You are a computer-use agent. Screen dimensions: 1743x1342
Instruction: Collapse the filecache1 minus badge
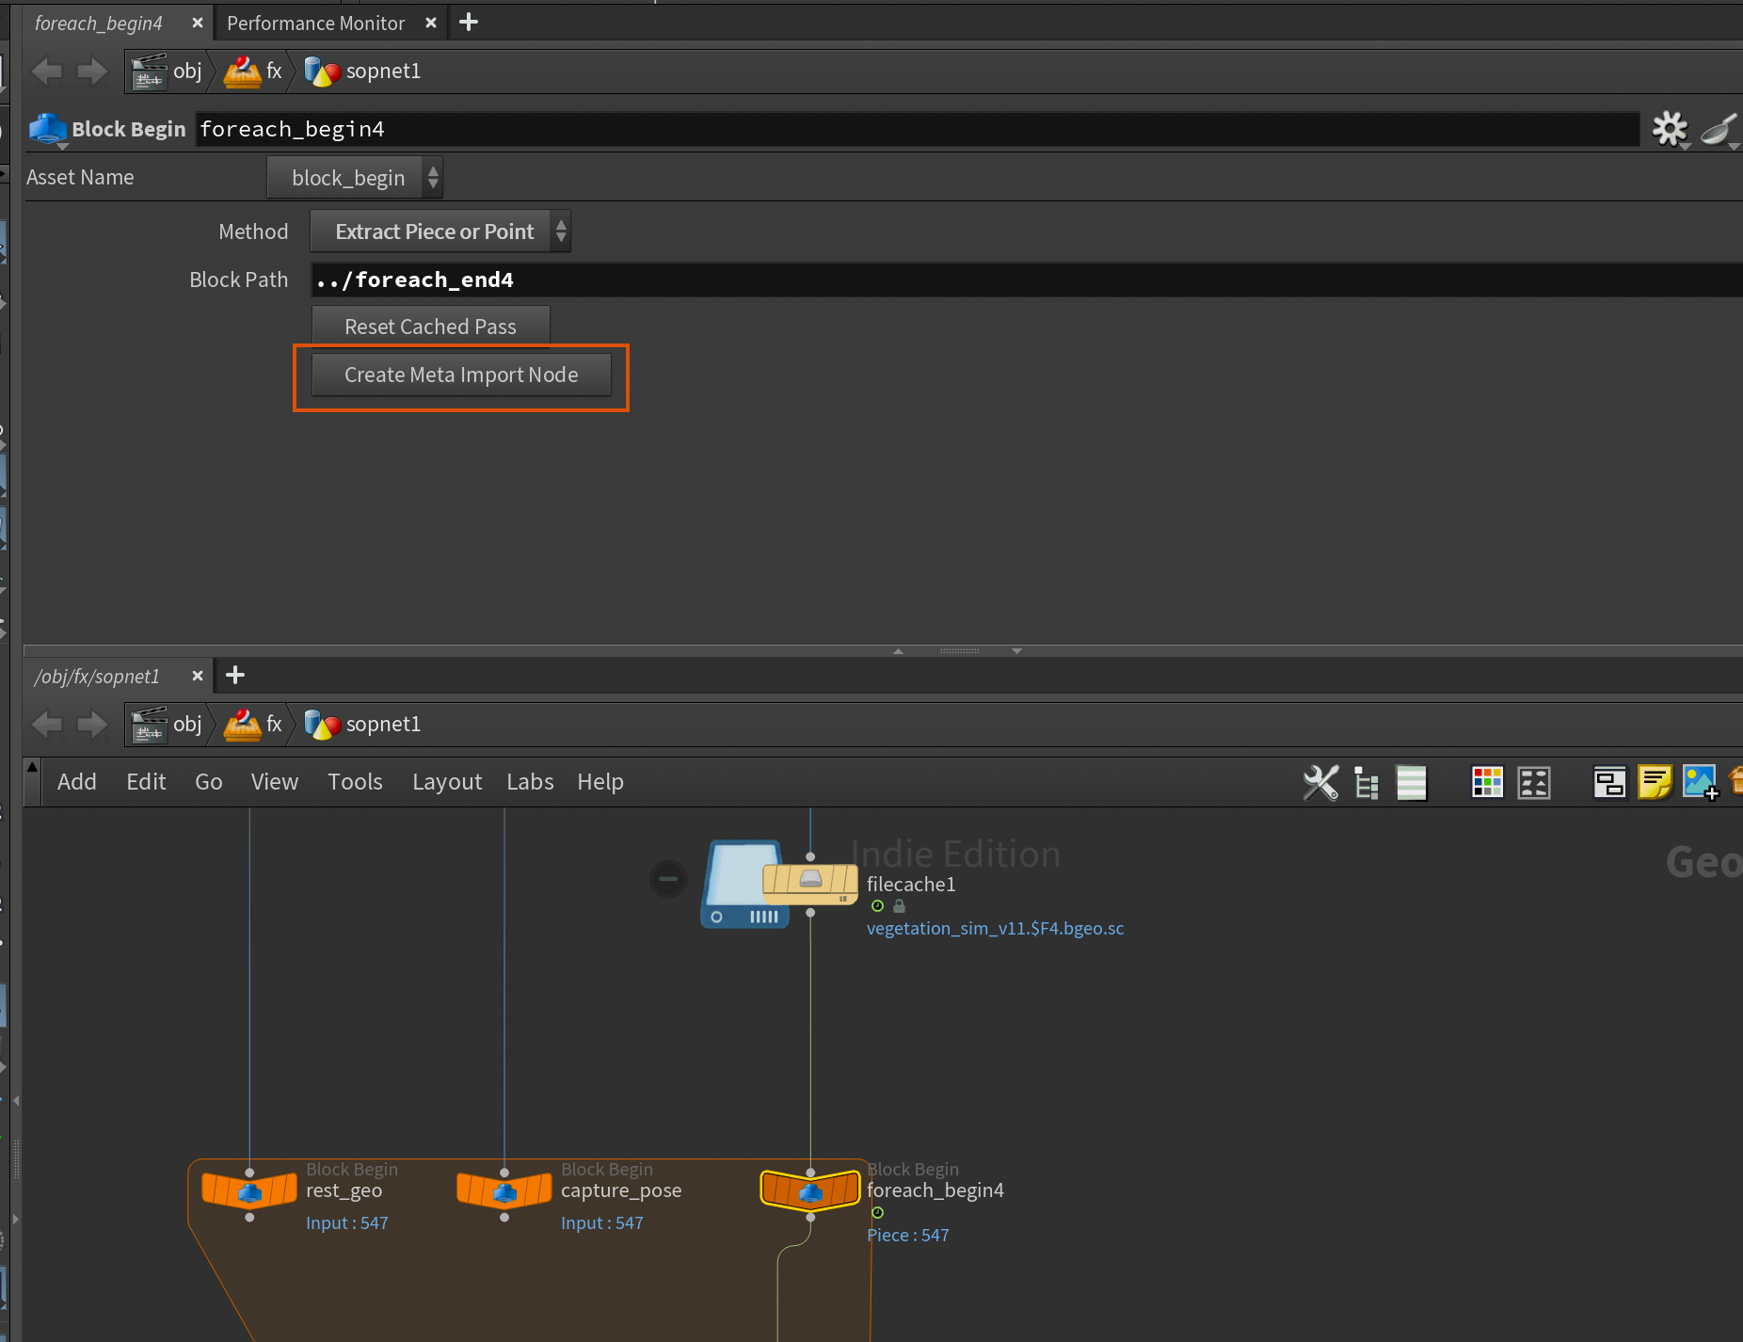[x=668, y=879]
